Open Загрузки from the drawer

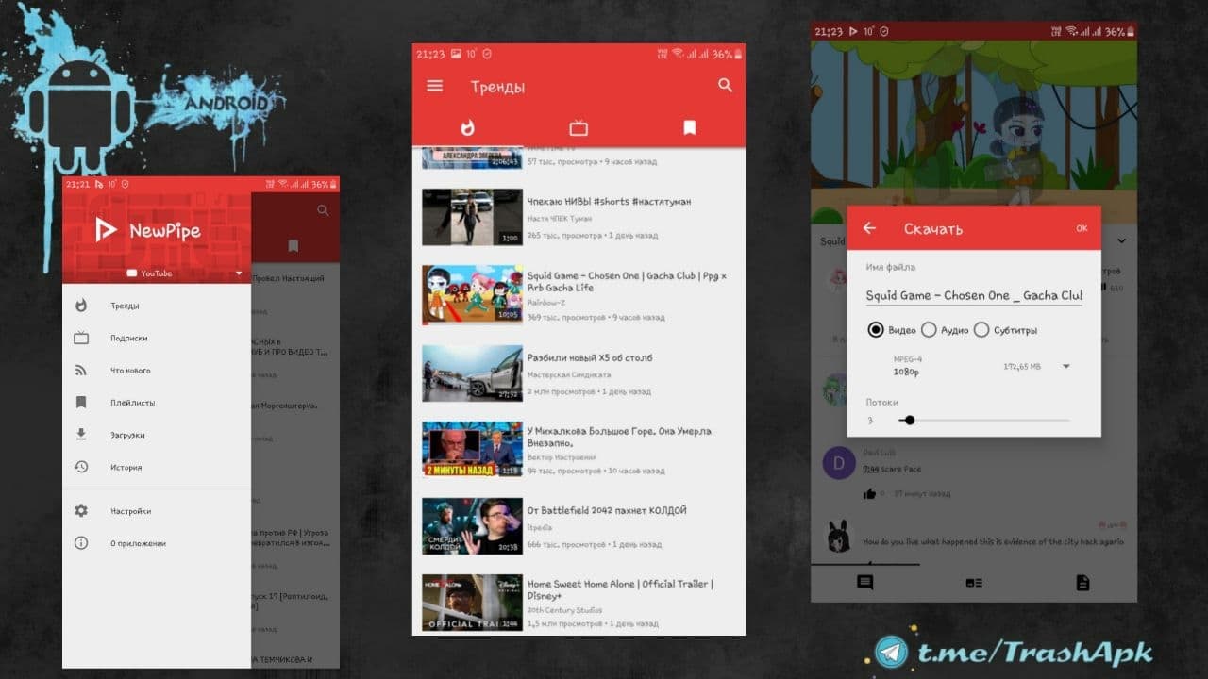click(x=157, y=435)
